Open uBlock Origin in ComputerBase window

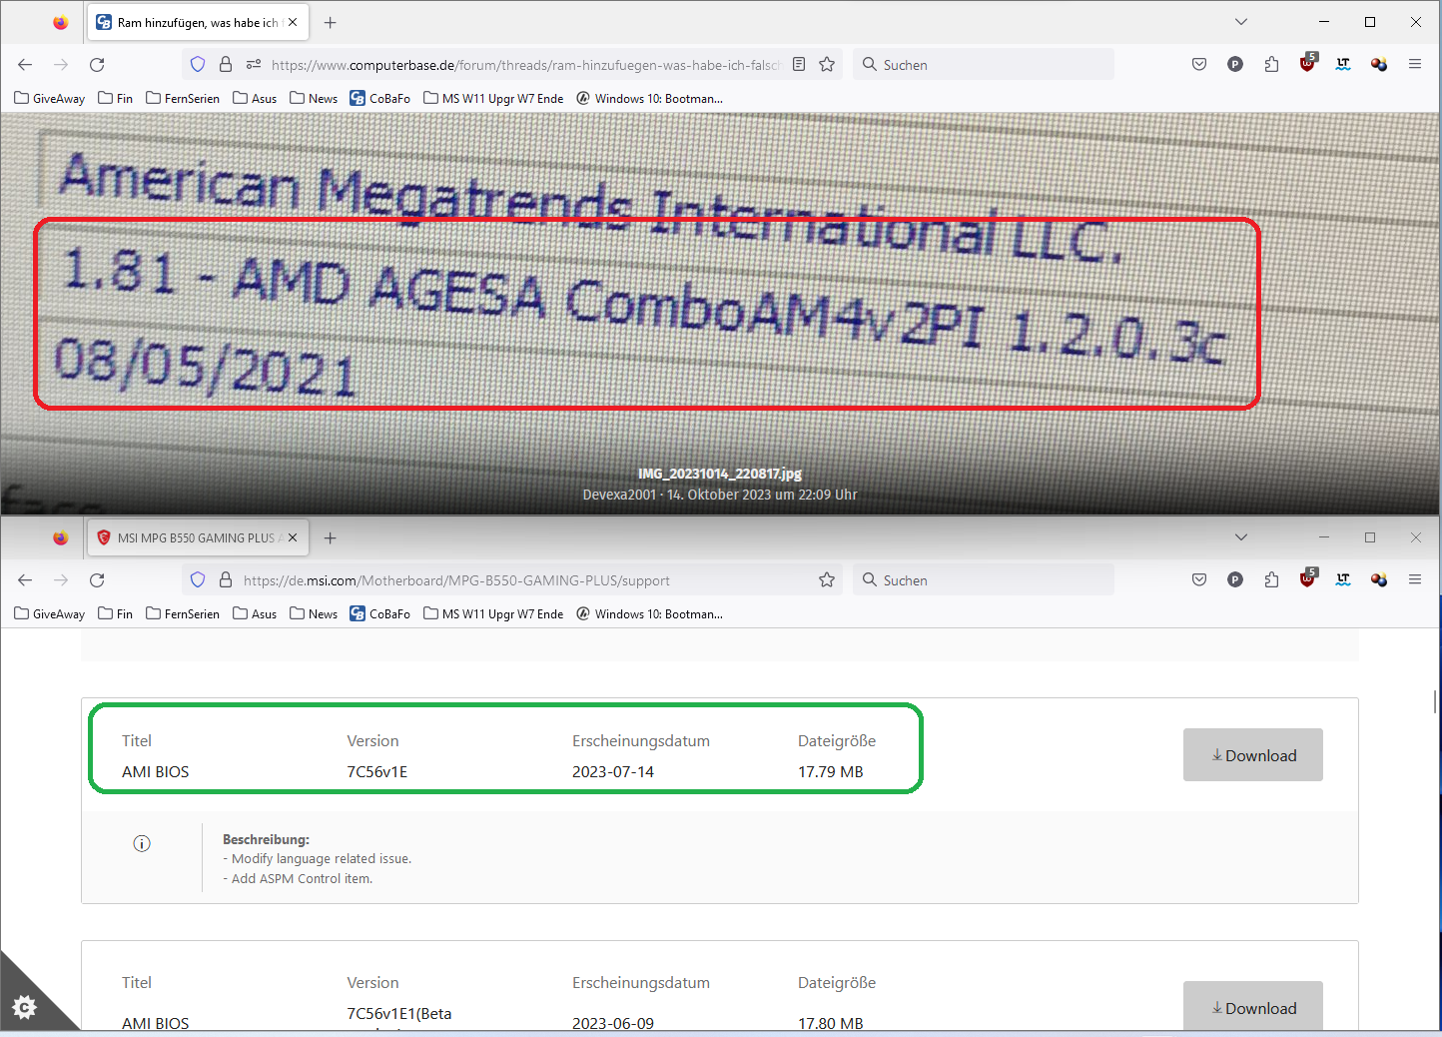1307,64
